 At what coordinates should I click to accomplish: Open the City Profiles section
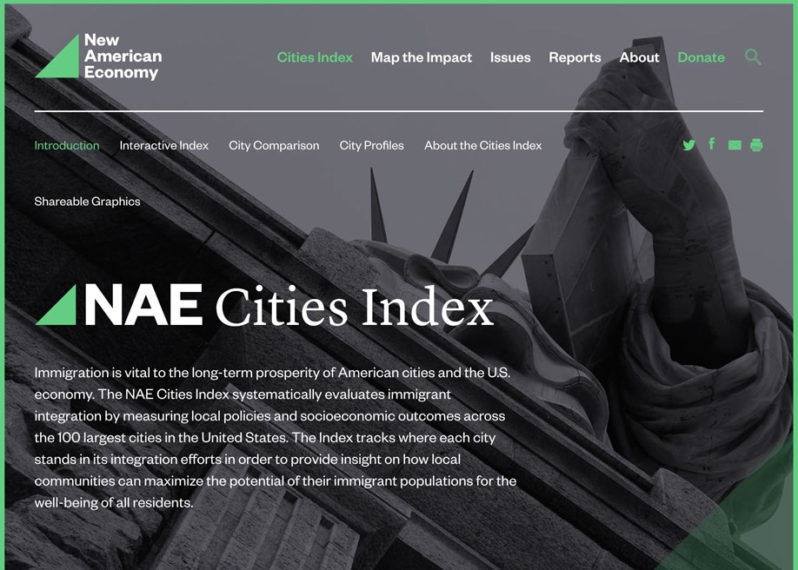[x=371, y=146]
